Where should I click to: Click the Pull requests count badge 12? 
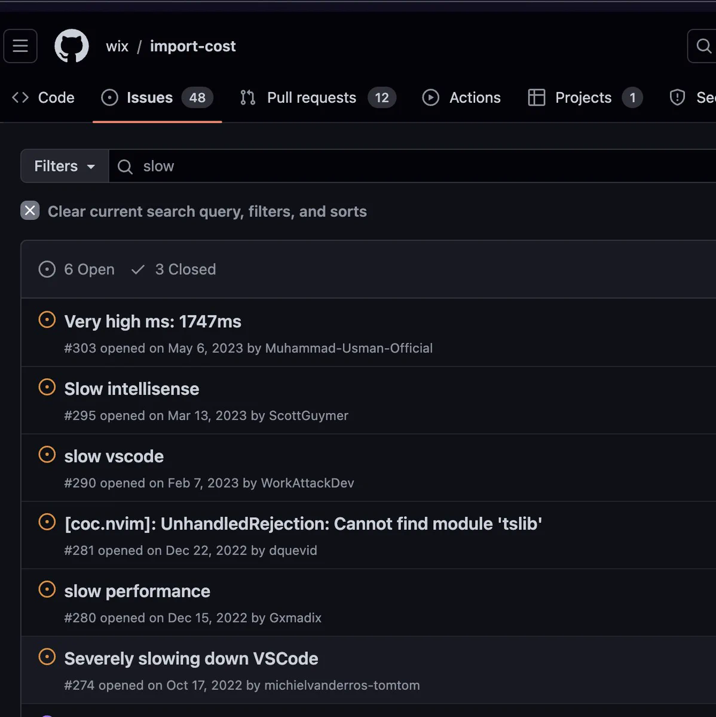382,97
